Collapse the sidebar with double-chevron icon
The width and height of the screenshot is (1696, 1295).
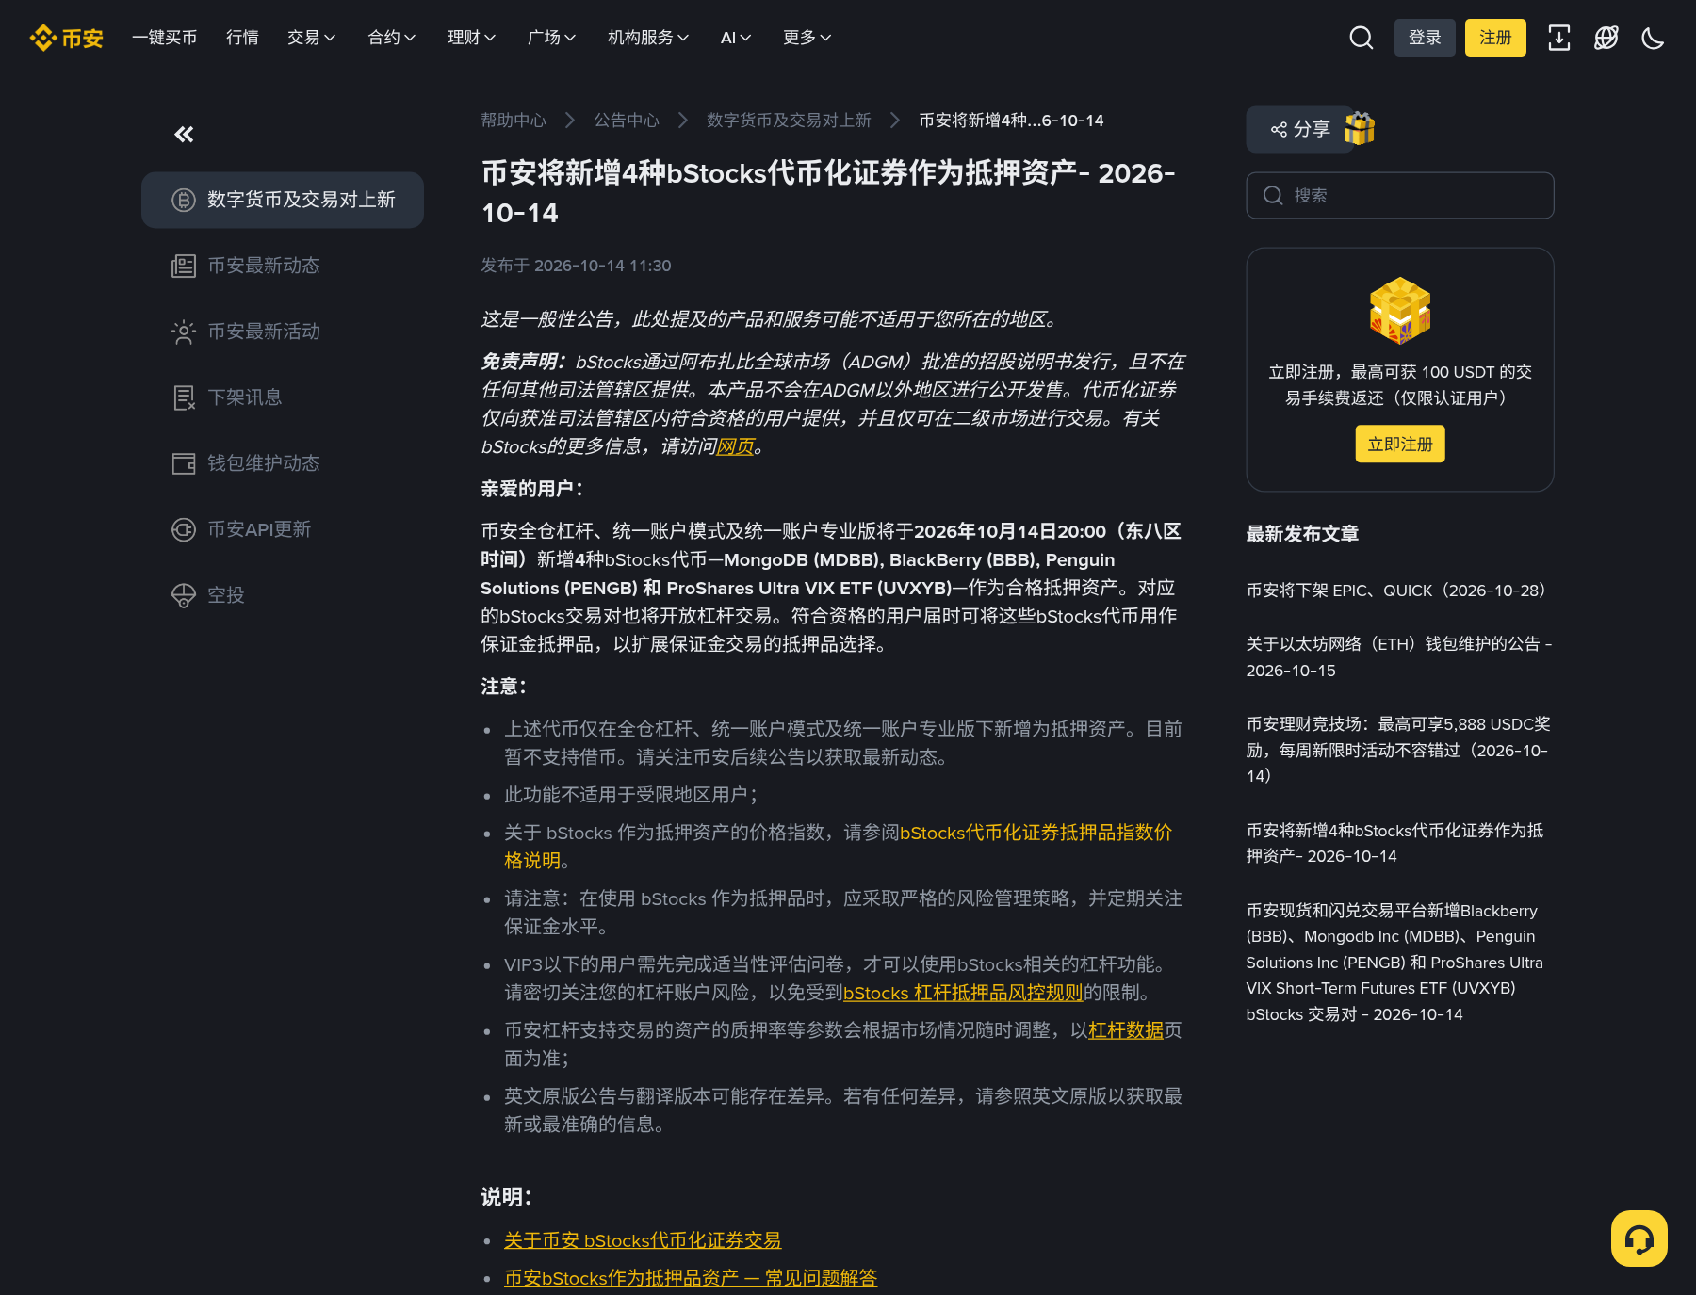coord(184,135)
